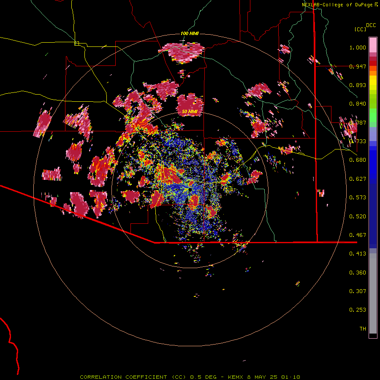Viewport: 380px width, 380px height.
Task: Click the 0.733 scale value
Action: 358,141
